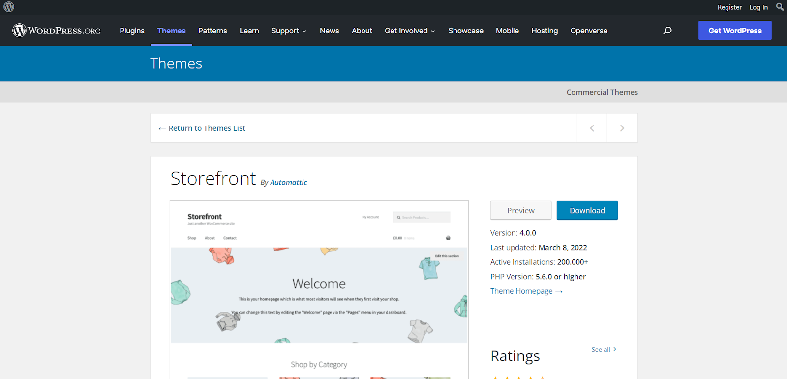Open the Patterns menu item
This screenshot has width=787, height=379.
pyautogui.click(x=212, y=31)
